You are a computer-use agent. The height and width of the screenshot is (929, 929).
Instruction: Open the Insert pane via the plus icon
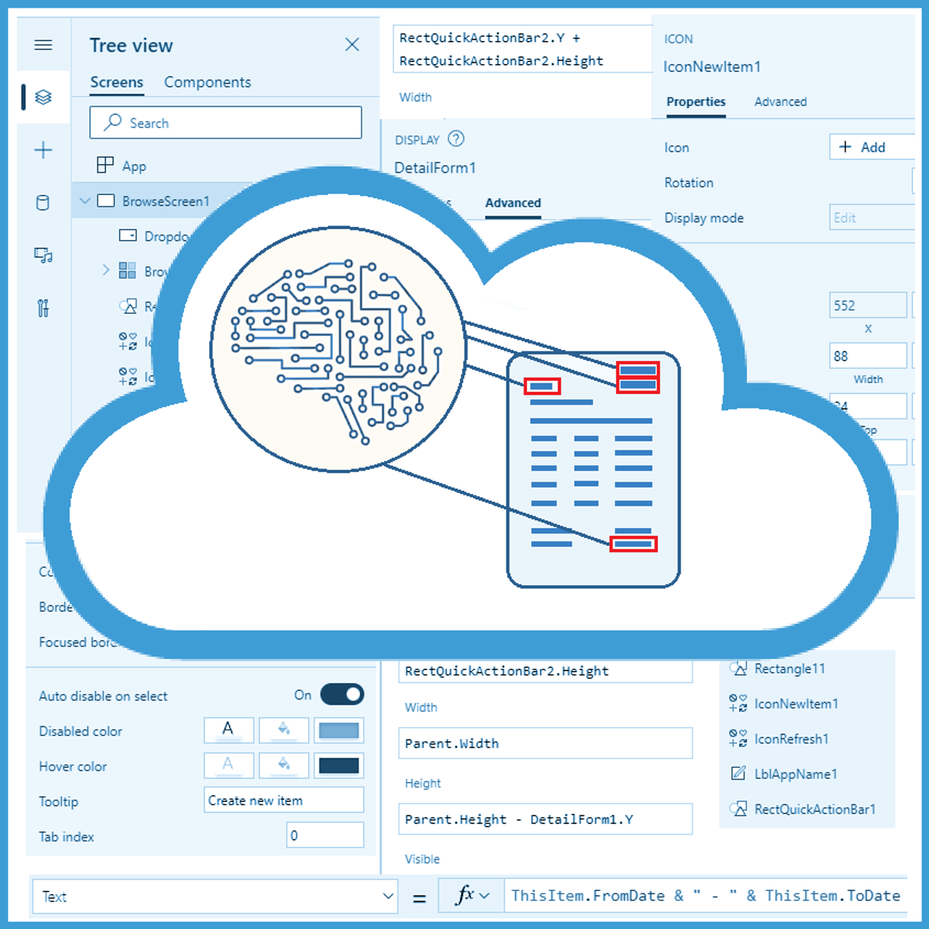point(43,150)
